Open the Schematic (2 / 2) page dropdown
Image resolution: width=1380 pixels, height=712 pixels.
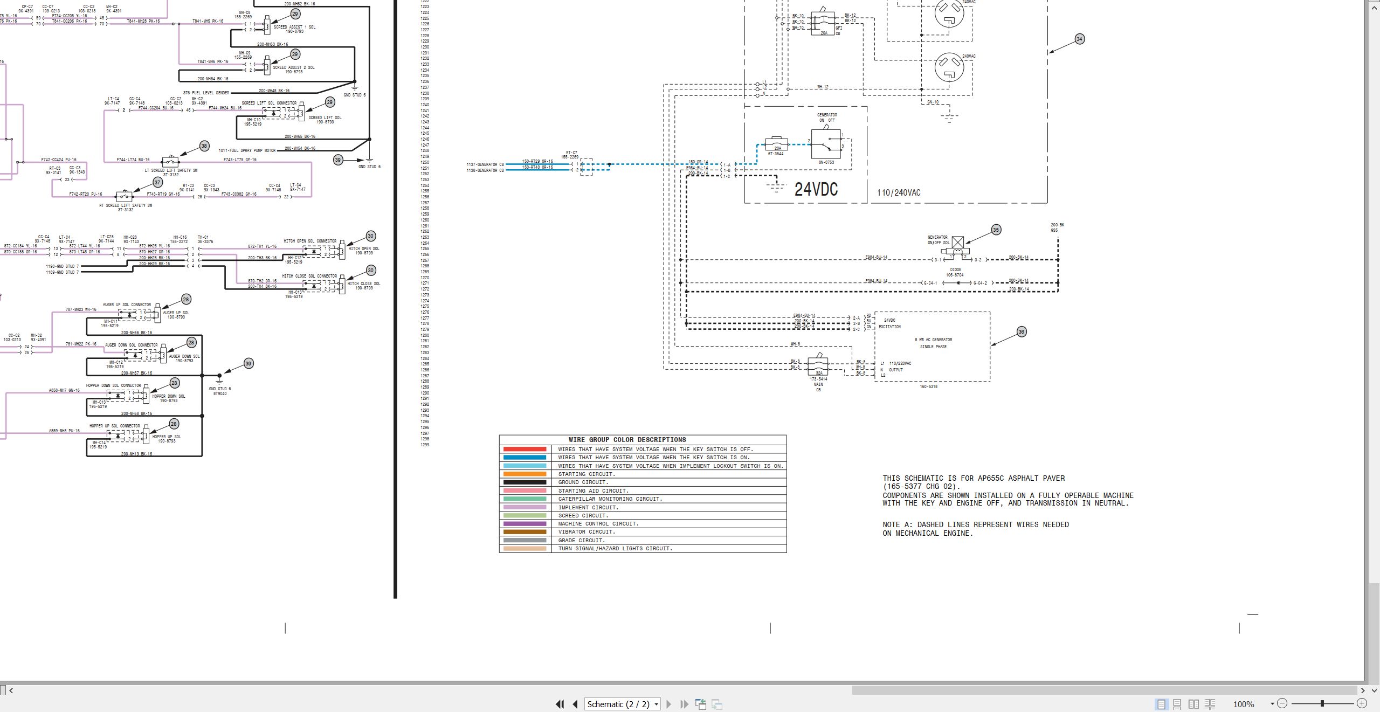point(656,704)
